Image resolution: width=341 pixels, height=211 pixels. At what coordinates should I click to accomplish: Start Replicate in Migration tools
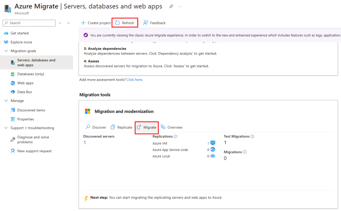[121, 127]
